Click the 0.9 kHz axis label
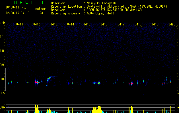Screen dimensions: 179x113 pos(2,65)
